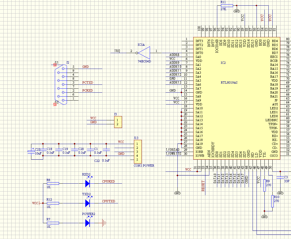This screenshot has height=239, width=291.
Task: Click the CPURXD net label
Action: [x=108, y=181]
